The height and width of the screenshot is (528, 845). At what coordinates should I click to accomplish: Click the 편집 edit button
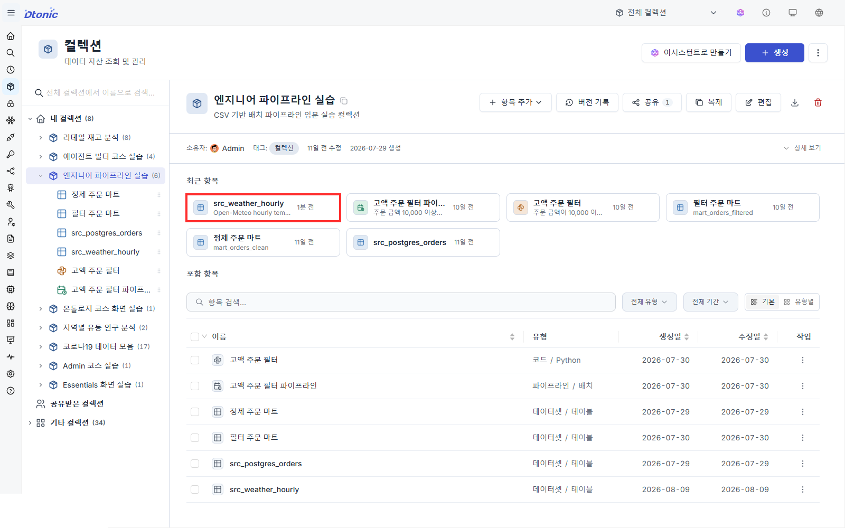click(x=758, y=102)
